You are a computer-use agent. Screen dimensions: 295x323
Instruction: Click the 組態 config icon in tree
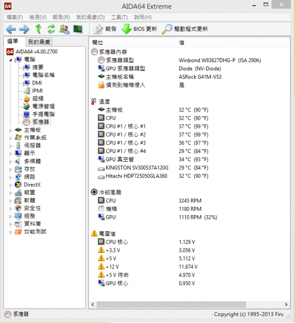click(x=18, y=216)
